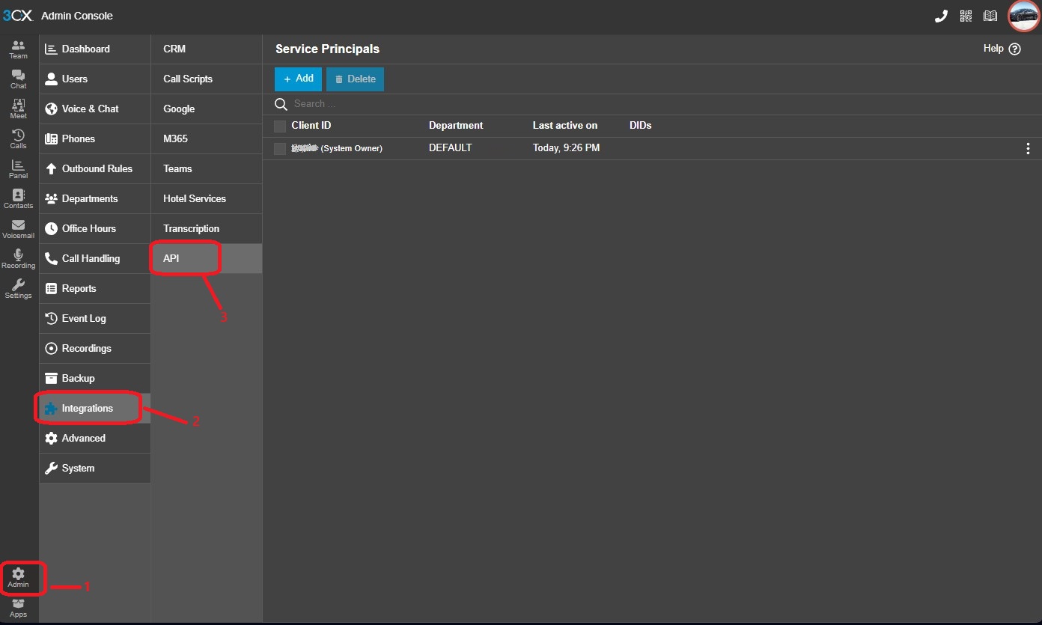Open the profile avatar menu
Screen dimensions: 1042x625
(1023, 16)
